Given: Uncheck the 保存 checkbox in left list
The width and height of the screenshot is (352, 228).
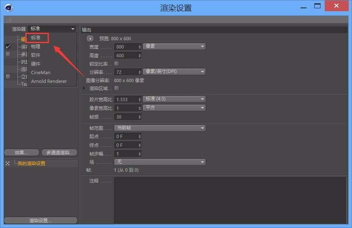Looking at the screenshot, I should point(8,46).
